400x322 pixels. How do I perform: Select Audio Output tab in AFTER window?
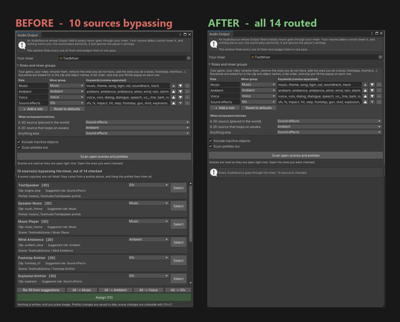220,34
